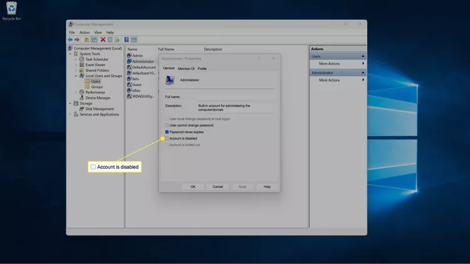This screenshot has width=470, height=264.
Task: Enable the Account is disabled checkbox
Action: (x=167, y=138)
